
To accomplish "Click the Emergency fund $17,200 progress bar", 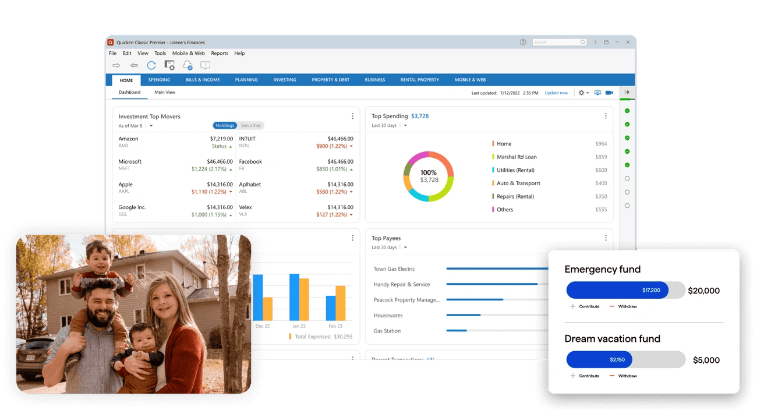I will (626, 290).
